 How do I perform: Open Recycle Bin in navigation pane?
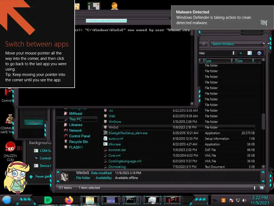[78, 142]
